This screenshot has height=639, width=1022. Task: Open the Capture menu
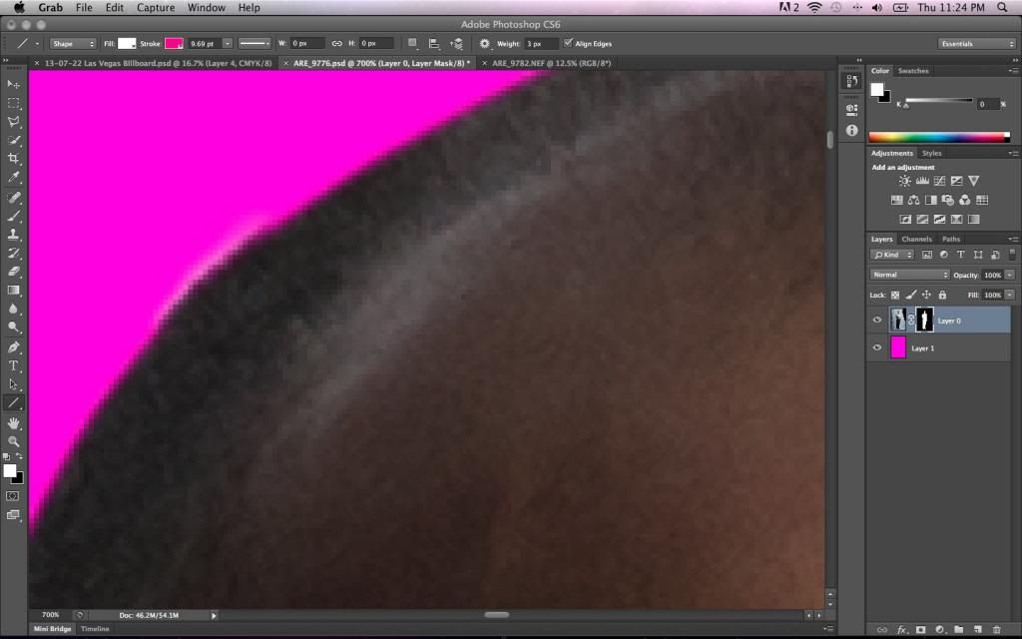click(x=156, y=8)
